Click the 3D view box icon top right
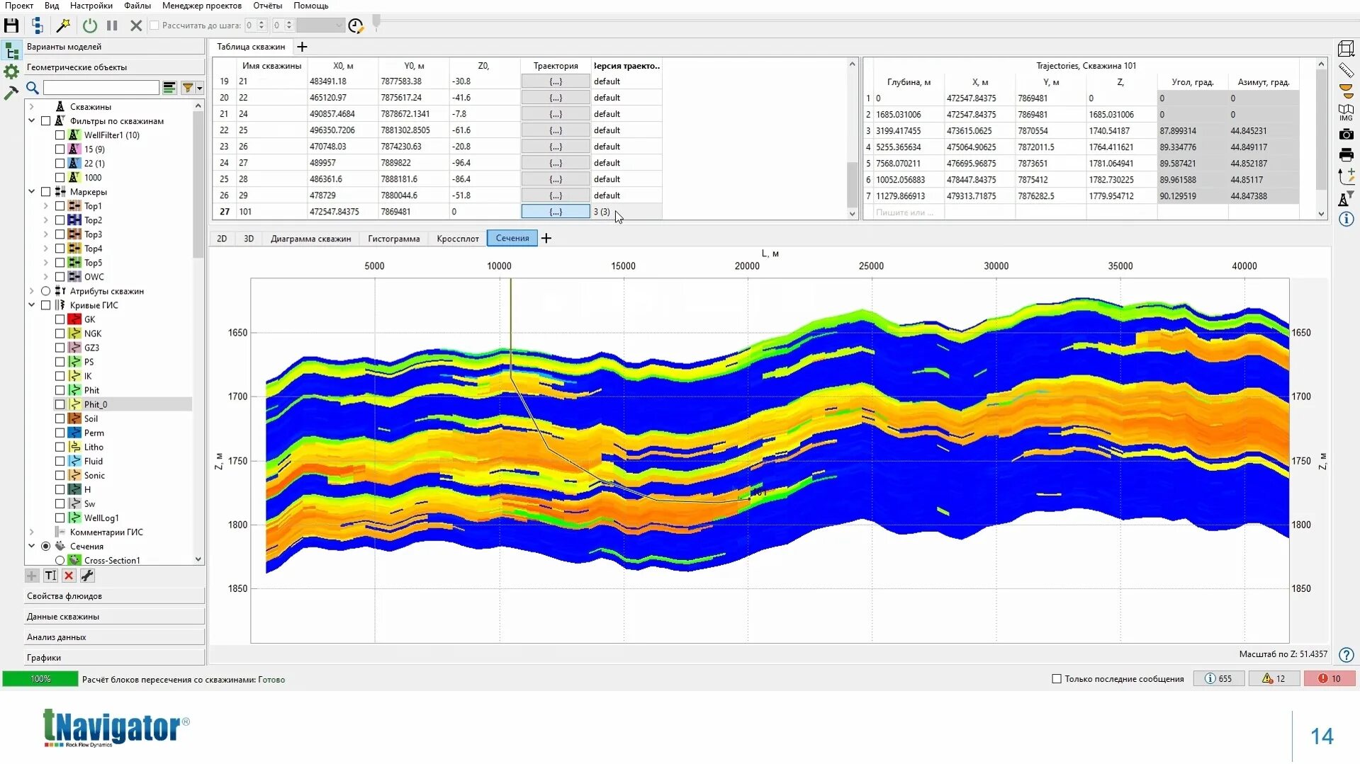Image resolution: width=1360 pixels, height=764 pixels. point(1346,48)
